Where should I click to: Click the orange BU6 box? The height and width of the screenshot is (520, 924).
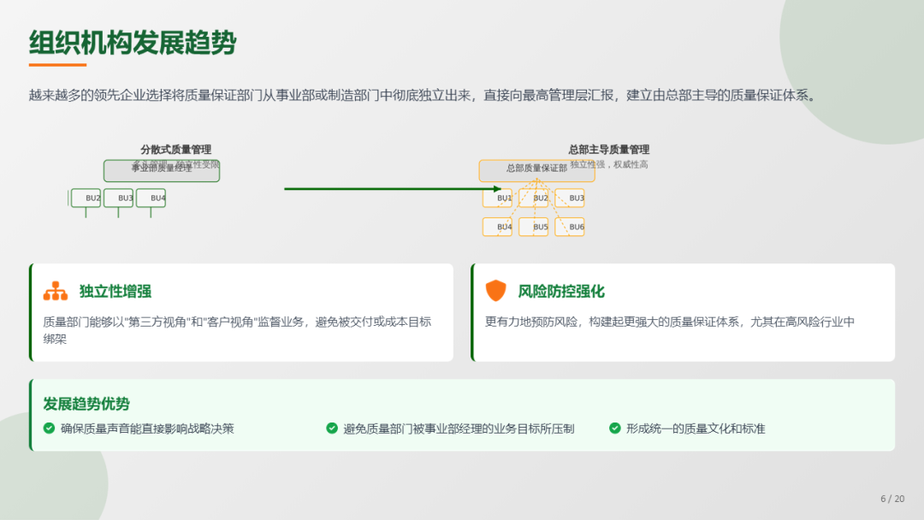[x=570, y=227]
